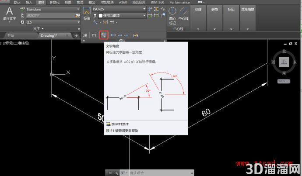Click the [二维线框] visual style control
Viewport: 302px width, 176px height.
(x=21, y=43)
